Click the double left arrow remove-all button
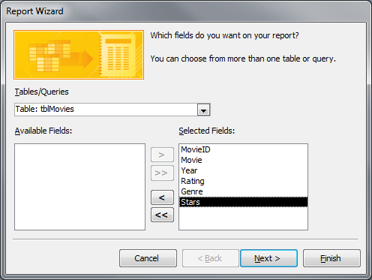 coord(162,215)
